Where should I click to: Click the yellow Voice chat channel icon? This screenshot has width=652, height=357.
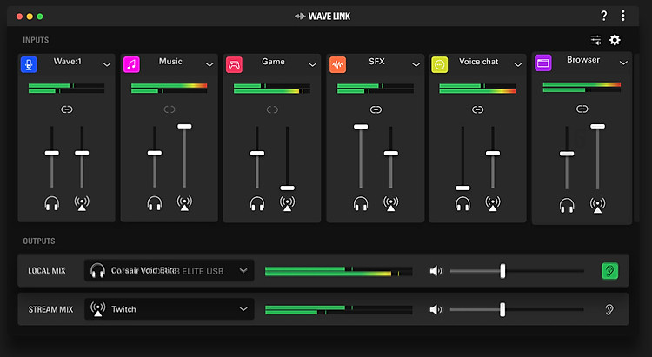(x=440, y=64)
